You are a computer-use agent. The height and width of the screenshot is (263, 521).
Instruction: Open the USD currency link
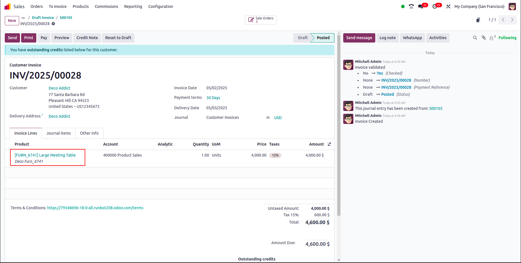point(278,118)
